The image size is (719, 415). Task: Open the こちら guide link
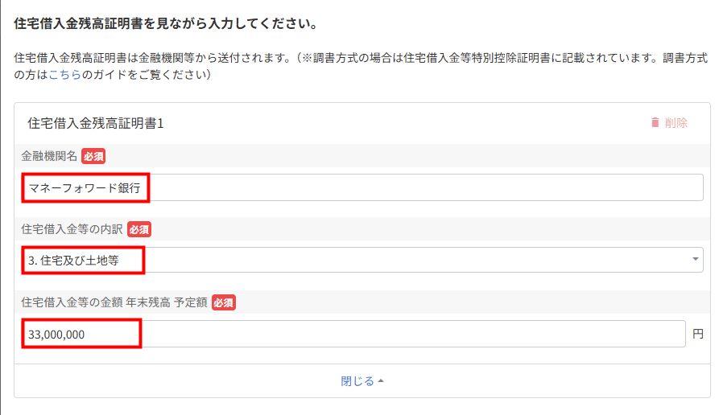point(65,75)
